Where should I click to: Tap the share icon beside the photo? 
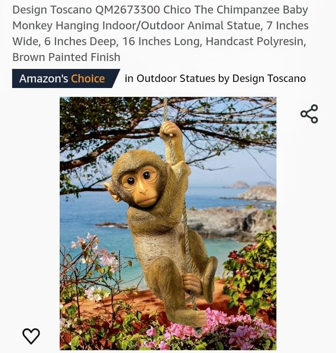pos(309,114)
